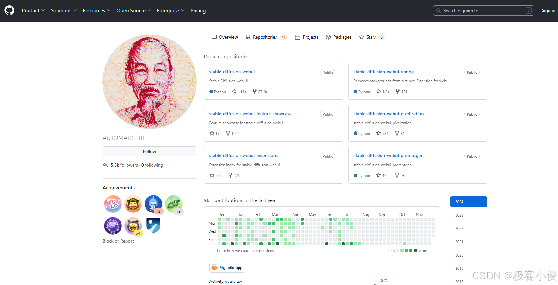Viewport: 558px width, 285px height.
Task: Click forks 102 on feature-showcase
Action: [232, 133]
